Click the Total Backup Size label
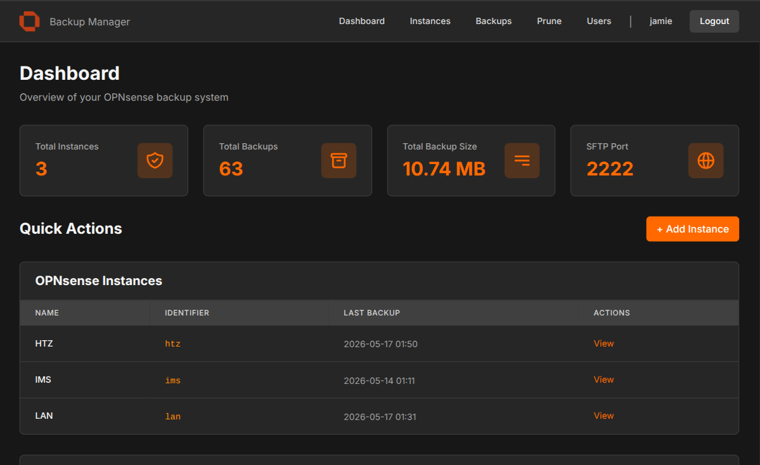Image resolution: width=760 pixels, height=465 pixels. (440, 146)
